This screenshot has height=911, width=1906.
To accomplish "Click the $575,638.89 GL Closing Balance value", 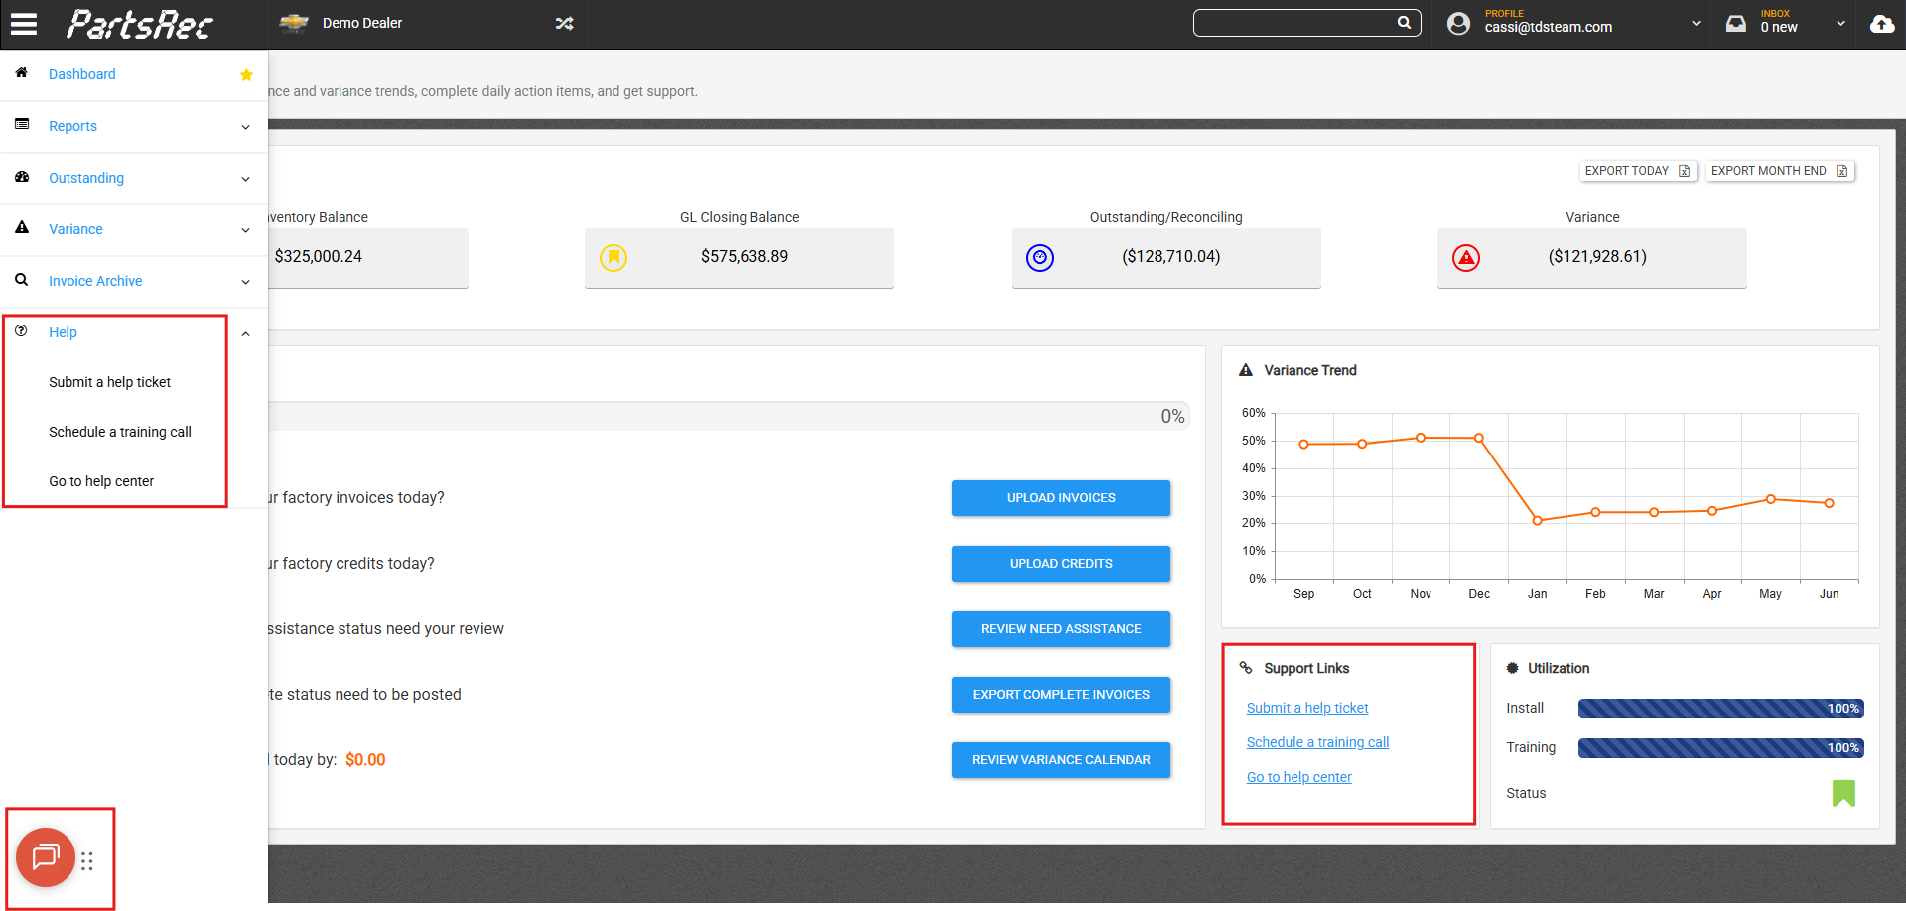I will [x=745, y=256].
